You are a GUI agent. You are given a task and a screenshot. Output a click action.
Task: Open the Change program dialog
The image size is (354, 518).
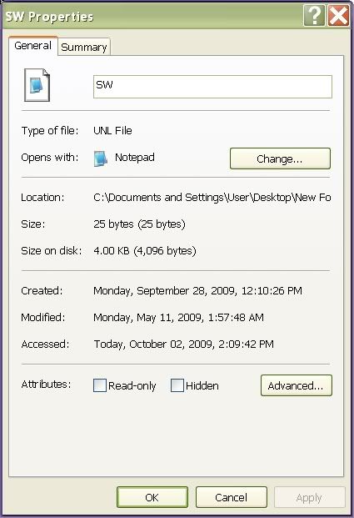click(280, 158)
